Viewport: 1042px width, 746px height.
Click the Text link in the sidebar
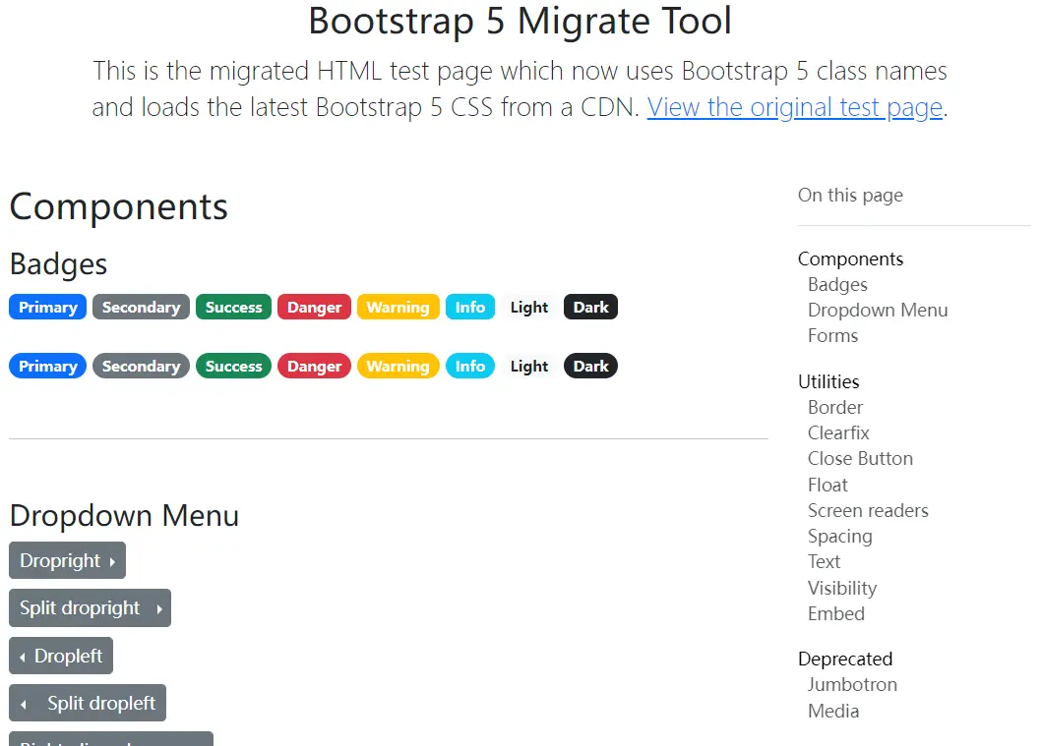pos(824,561)
